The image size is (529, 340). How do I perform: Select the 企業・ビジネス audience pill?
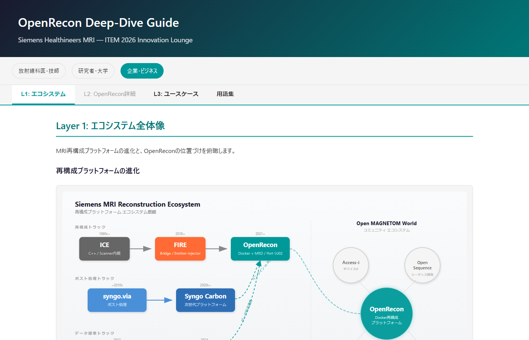click(142, 71)
